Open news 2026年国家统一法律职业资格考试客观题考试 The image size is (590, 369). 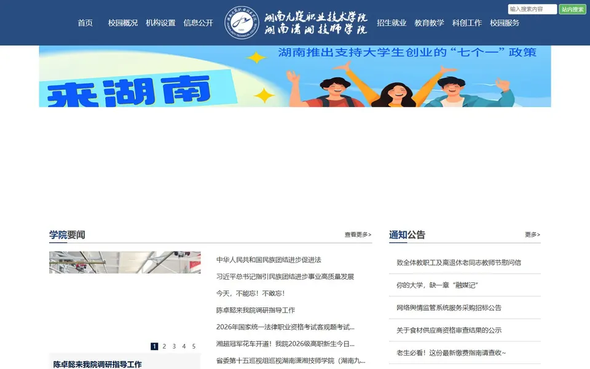(285, 327)
